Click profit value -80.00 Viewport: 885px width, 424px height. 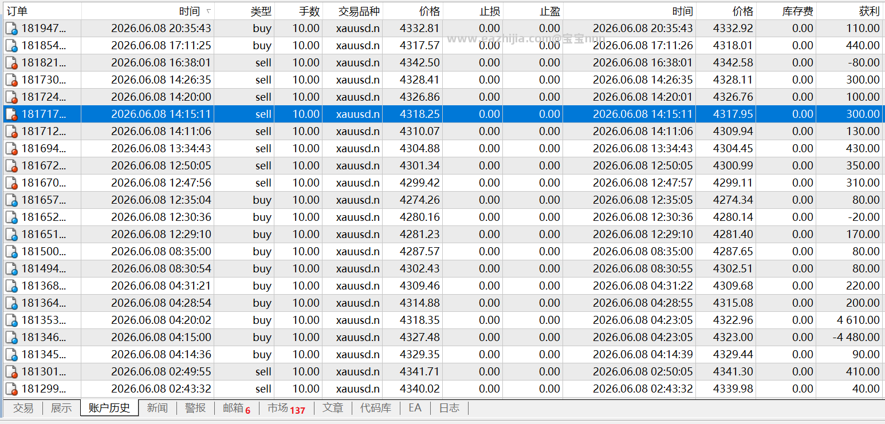pos(863,63)
